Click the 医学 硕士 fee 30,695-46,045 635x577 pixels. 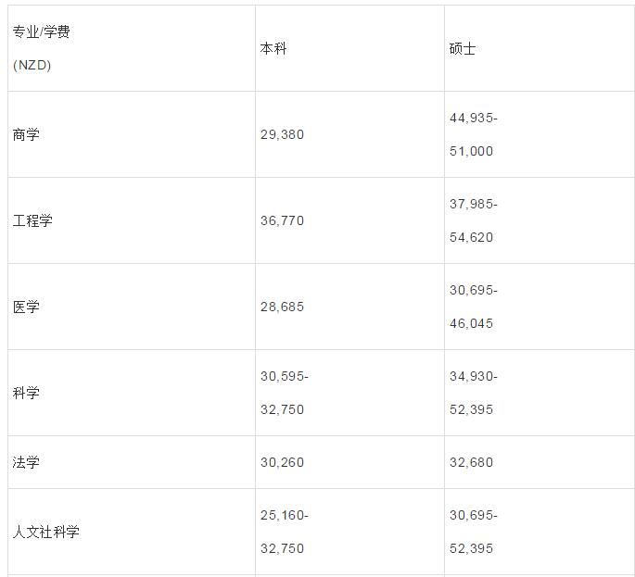(473, 307)
